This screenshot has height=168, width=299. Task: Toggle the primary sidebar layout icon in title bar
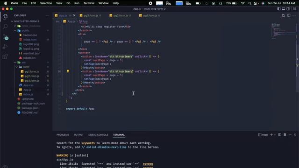(x=279, y=9)
